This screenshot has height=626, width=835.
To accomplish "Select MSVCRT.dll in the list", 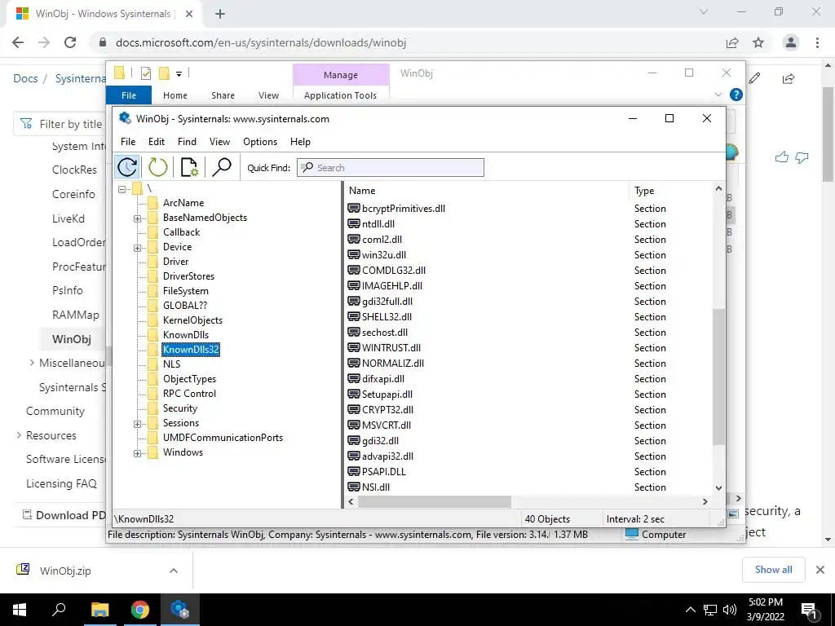I will tap(386, 425).
